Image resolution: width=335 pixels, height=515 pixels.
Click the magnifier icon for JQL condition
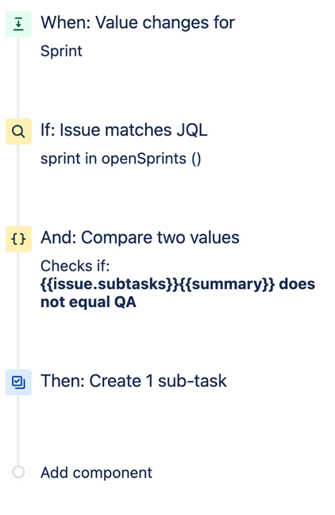[x=18, y=132]
